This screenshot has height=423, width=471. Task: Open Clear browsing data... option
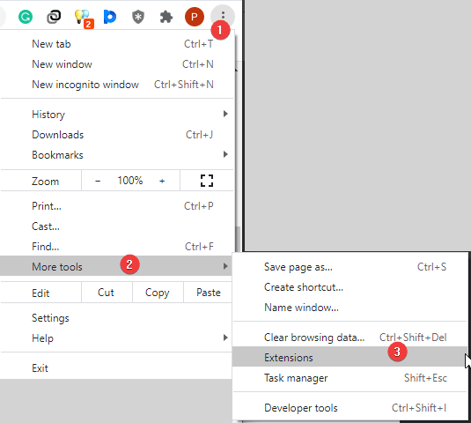(x=350, y=338)
